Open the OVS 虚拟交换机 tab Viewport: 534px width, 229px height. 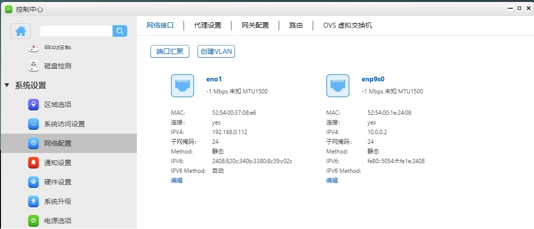[x=348, y=26]
